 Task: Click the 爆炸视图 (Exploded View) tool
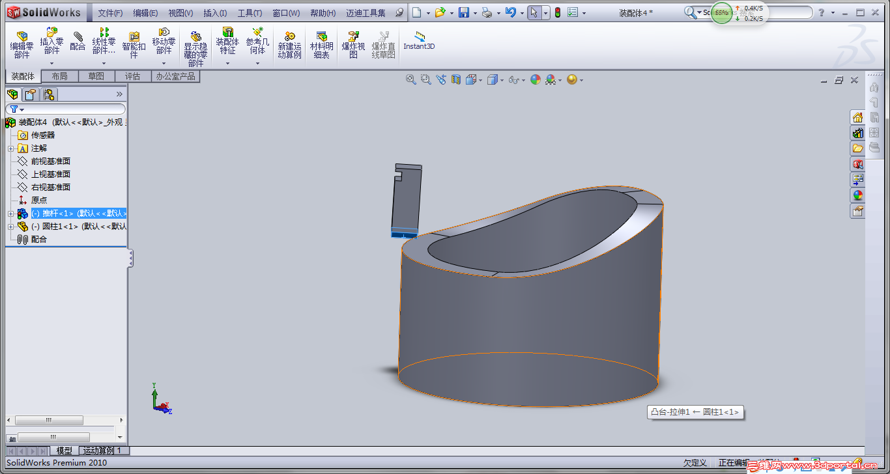[353, 44]
